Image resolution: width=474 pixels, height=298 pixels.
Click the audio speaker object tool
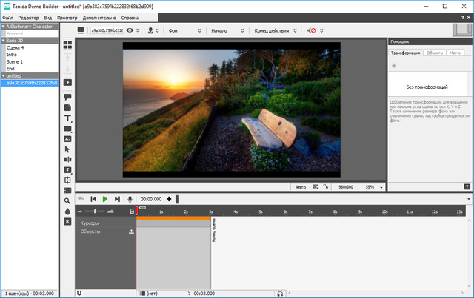click(67, 159)
